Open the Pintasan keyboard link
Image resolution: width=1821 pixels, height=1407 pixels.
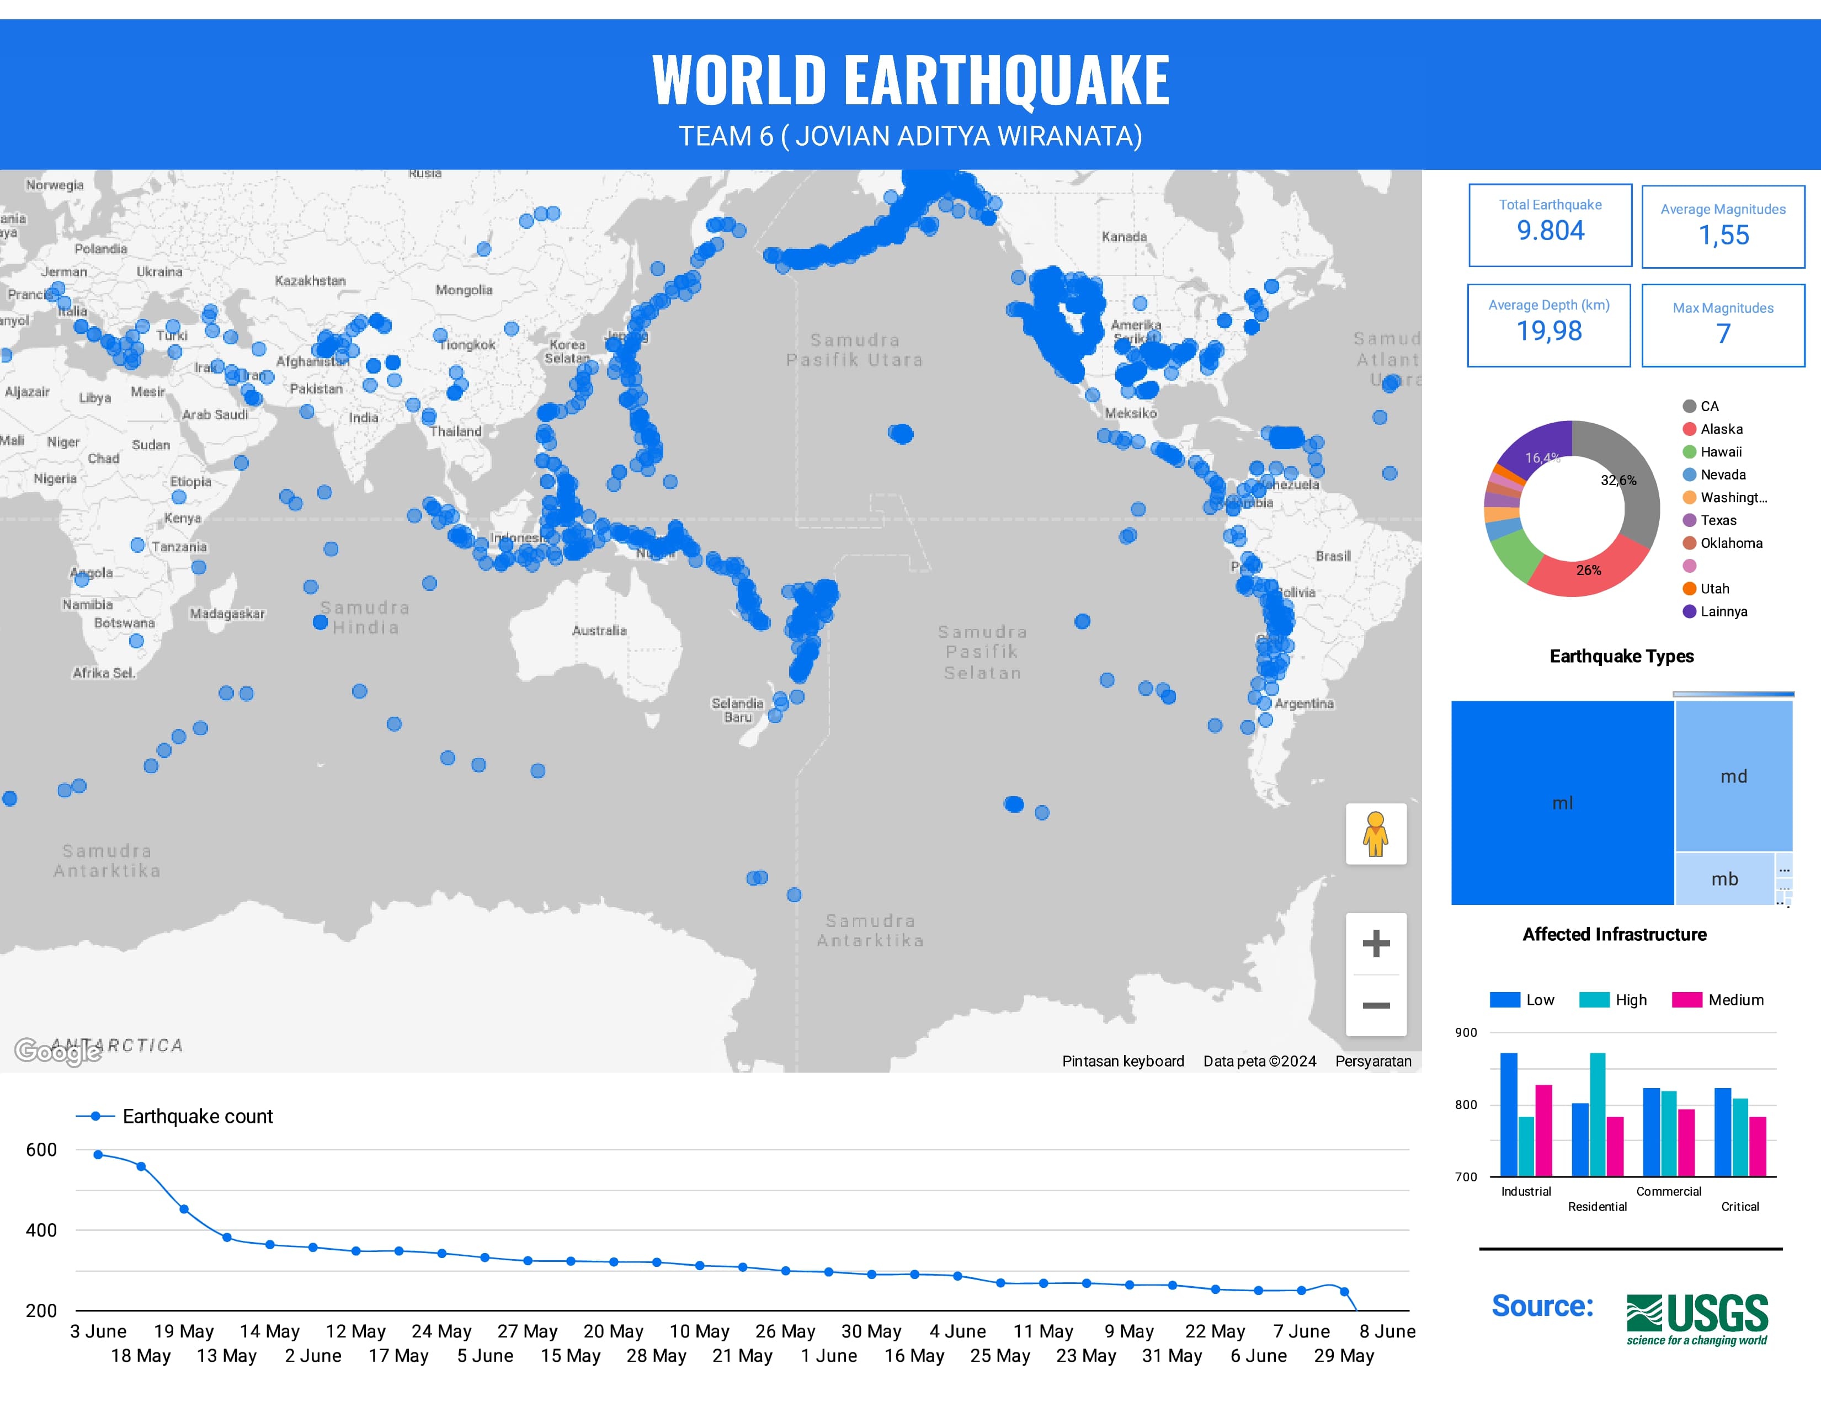tap(1123, 1061)
